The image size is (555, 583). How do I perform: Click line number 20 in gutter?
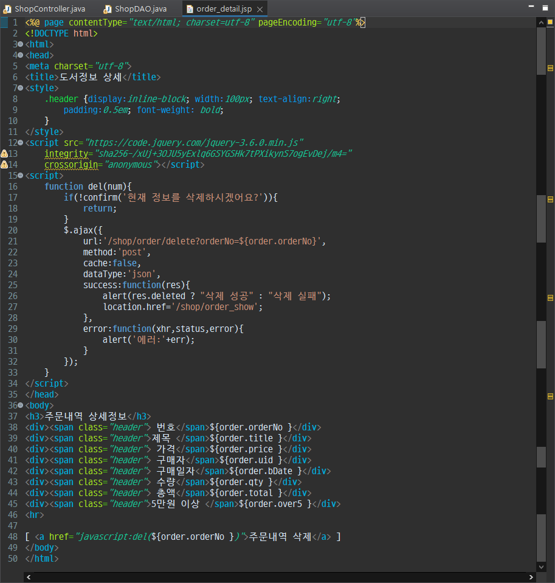point(13,230)
